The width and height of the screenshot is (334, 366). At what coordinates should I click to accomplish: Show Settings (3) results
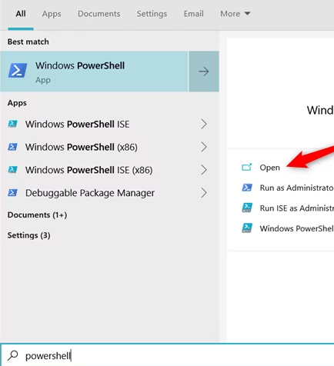pos(28,235)
